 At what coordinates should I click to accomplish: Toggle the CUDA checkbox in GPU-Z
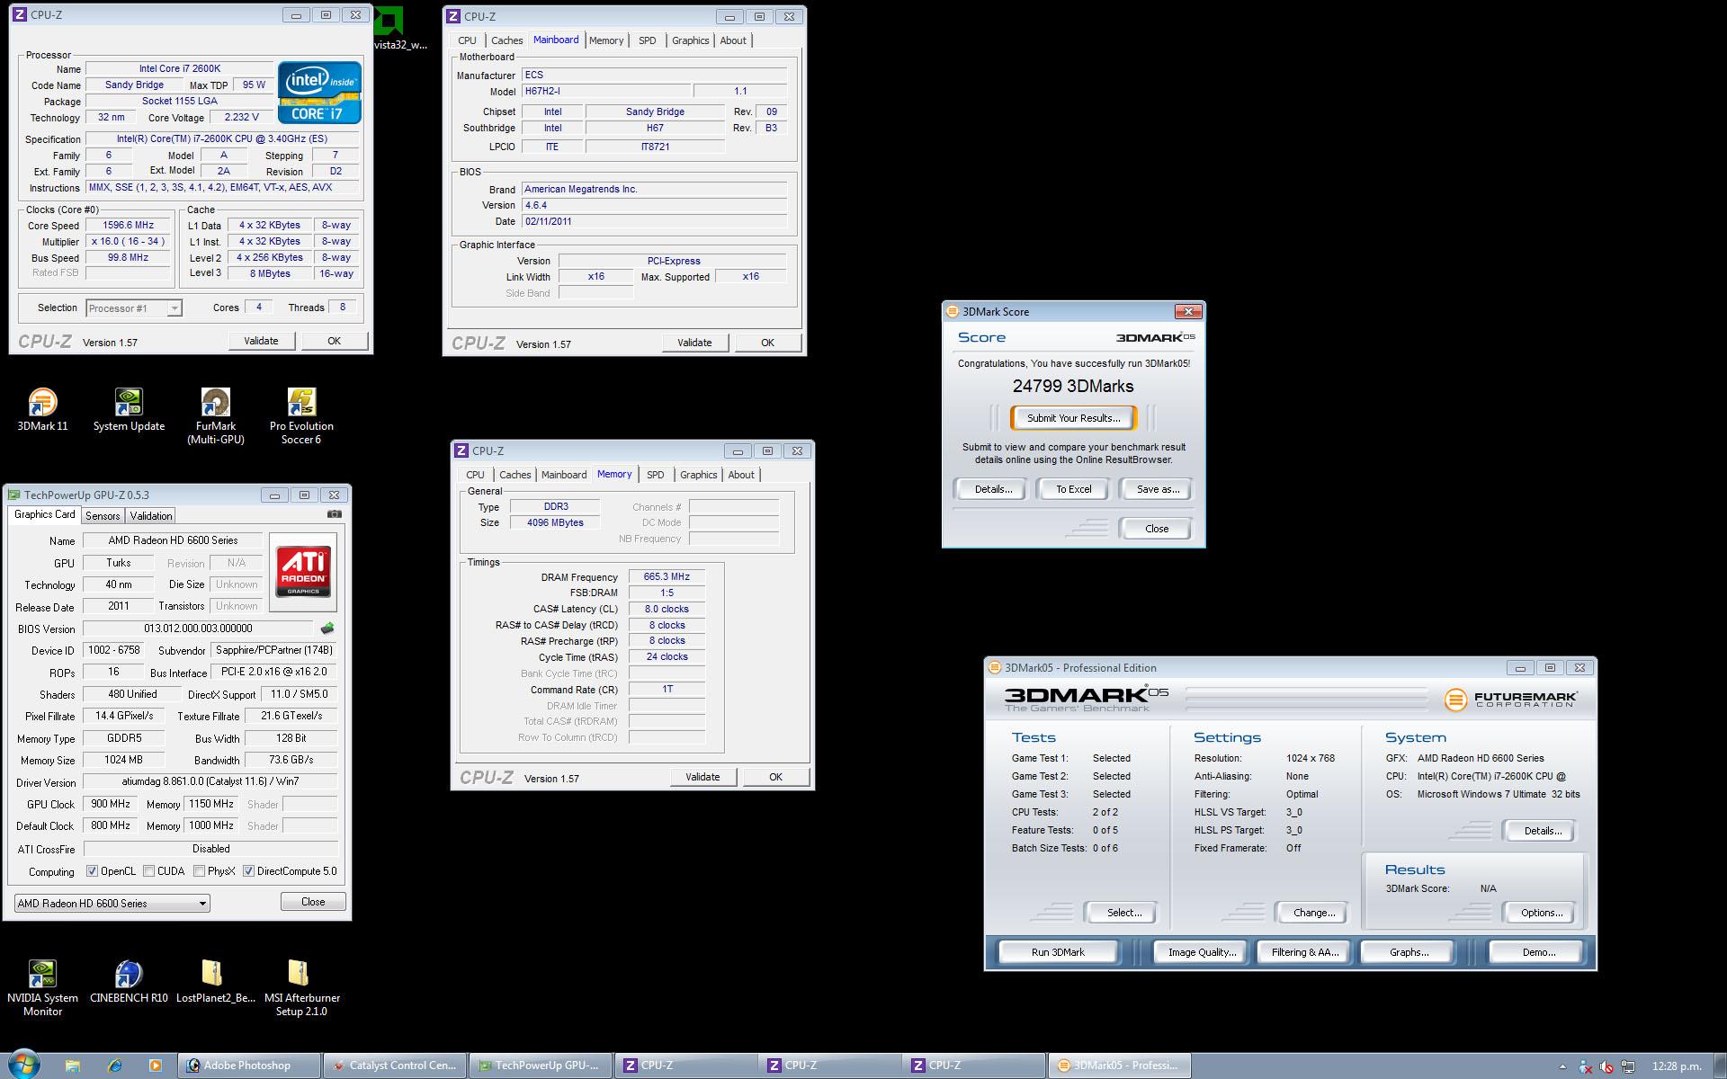click(x=148, y=871)
